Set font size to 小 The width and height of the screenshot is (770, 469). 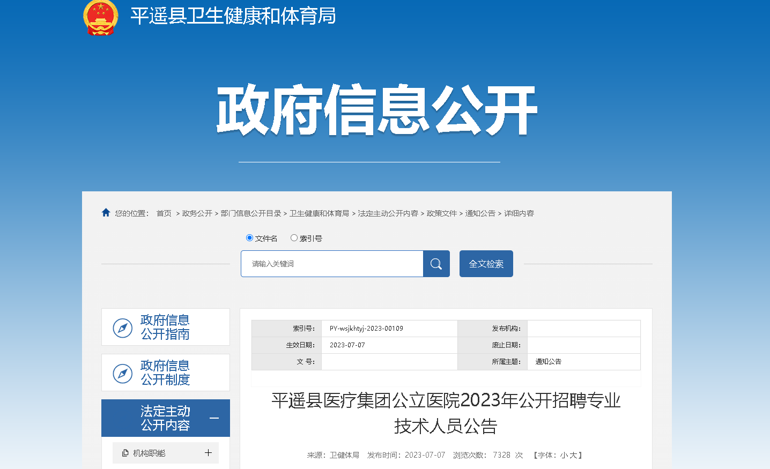pyautogui.click(x=564, y=455)
